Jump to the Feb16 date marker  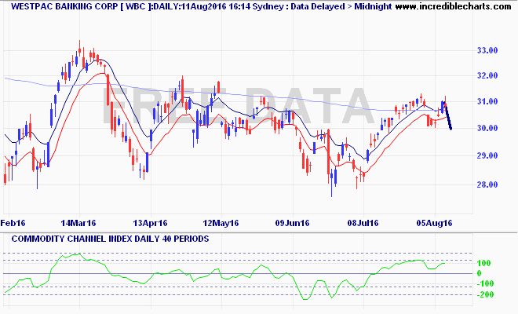[x=14, y=223]
